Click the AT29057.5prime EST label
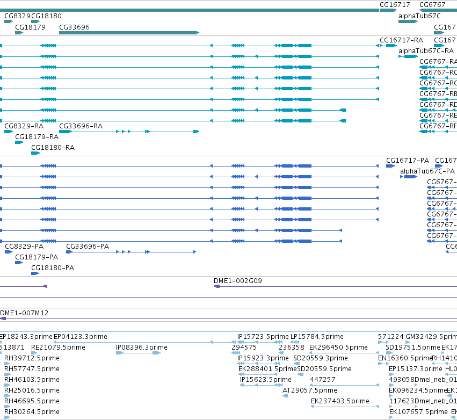The width and height of the screenshot is (457, 420). [310, 390]
